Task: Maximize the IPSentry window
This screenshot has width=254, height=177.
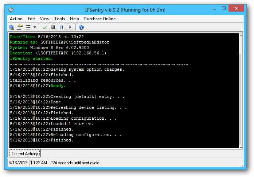Action: (224, 8)
